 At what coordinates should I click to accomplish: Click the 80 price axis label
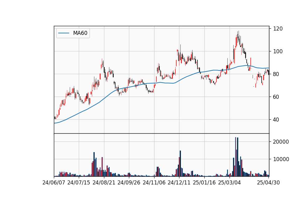point(276,74)
